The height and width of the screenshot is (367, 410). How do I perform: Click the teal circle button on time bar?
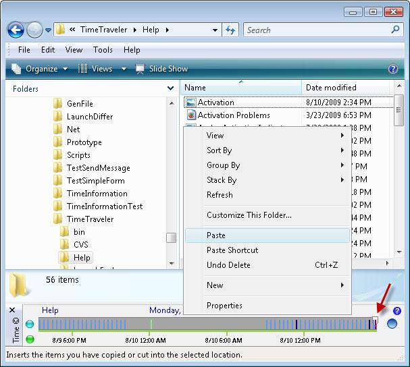(x=30, y=324)
